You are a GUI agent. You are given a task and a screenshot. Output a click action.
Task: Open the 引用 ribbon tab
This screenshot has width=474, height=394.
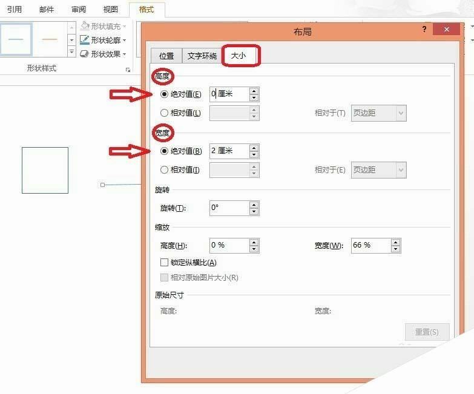(x=15, y=10)
